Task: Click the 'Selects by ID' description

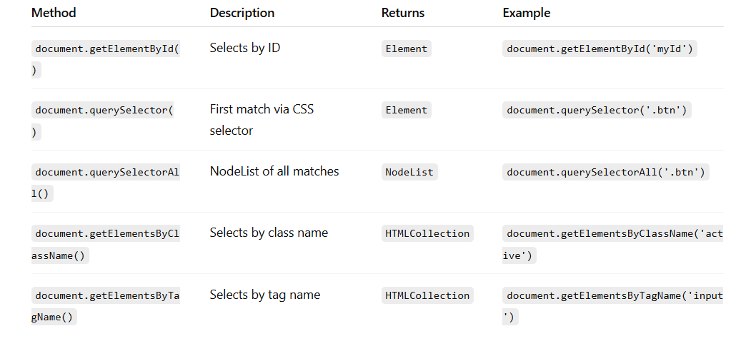Action: 245,48
